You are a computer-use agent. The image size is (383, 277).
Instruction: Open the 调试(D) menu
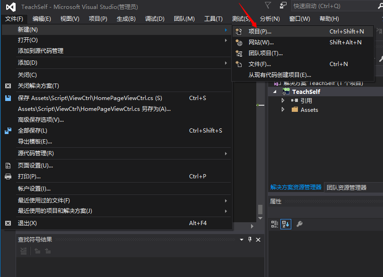[155, 19]
